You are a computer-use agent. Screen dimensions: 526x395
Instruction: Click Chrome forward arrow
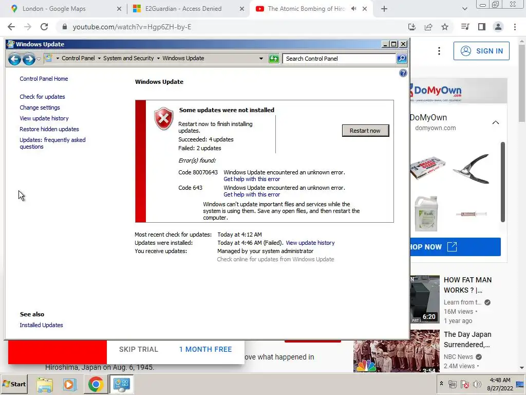(28, 27)
